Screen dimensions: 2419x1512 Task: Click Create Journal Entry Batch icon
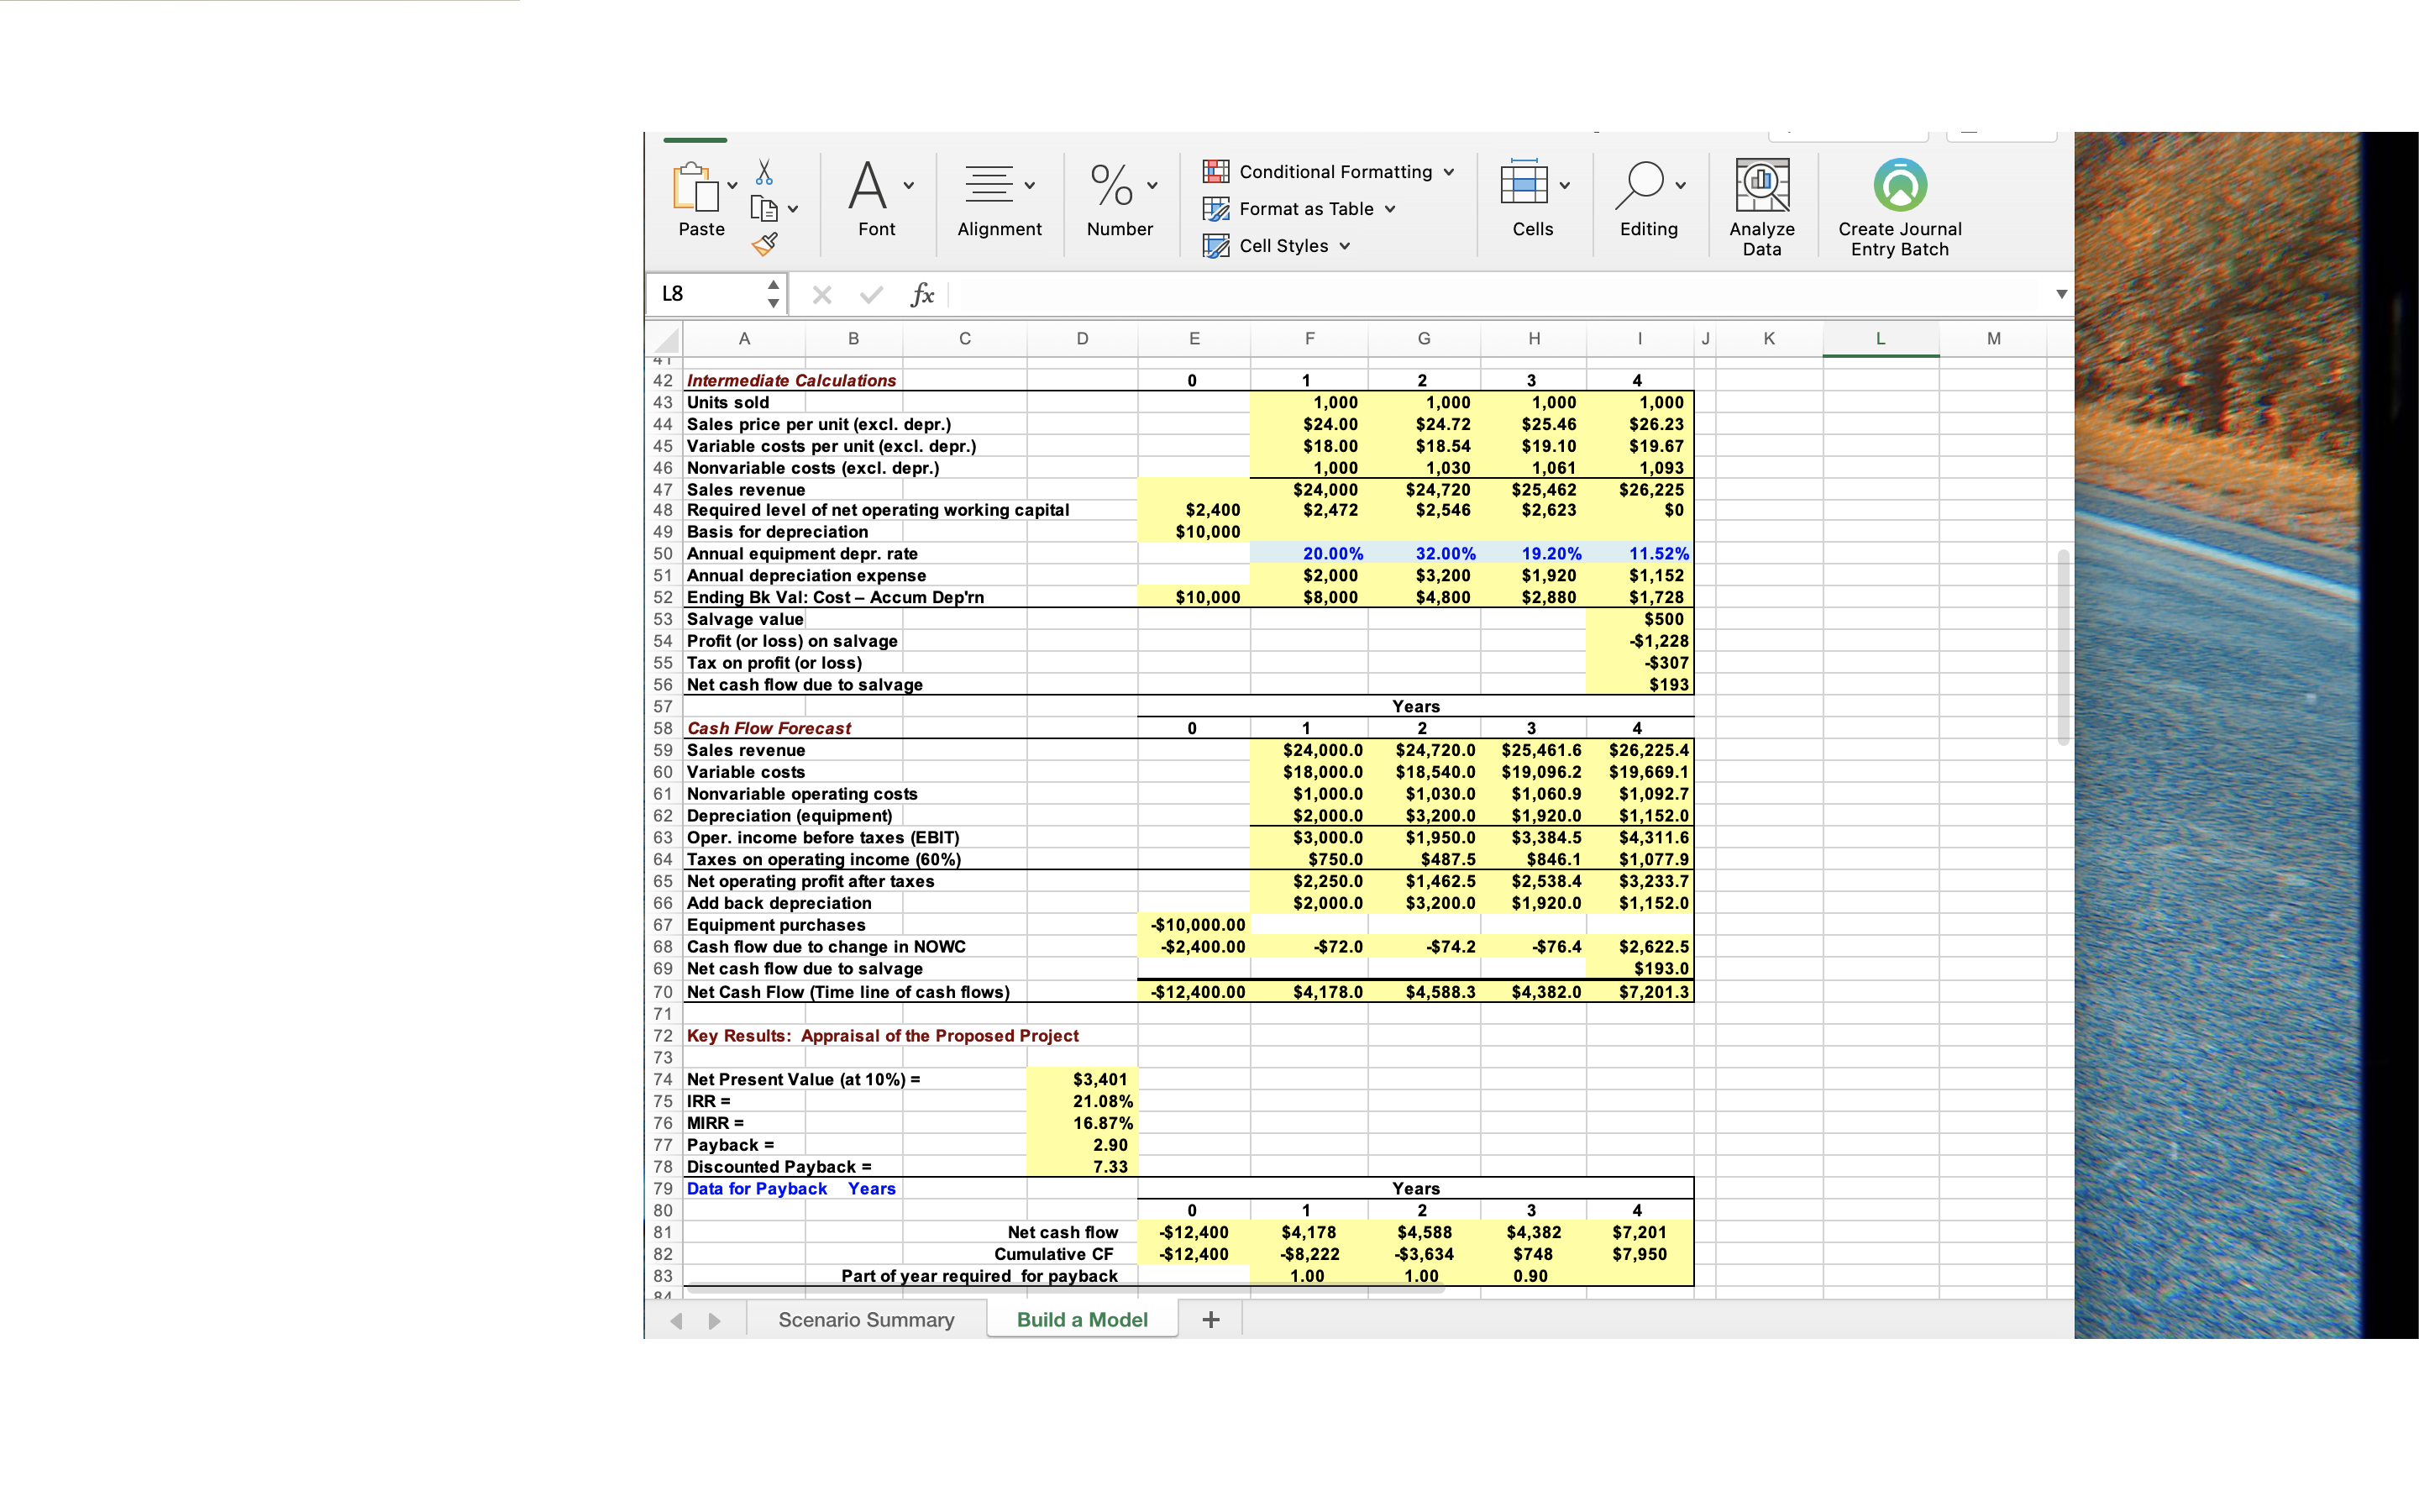tap(1899, 185)
